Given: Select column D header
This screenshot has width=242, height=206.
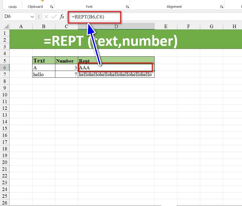Looking at the screenshot, I should point(116,26).
